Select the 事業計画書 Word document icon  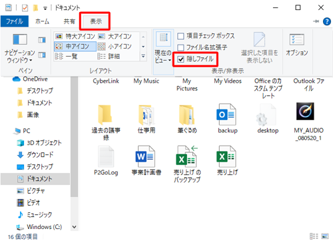(x=145, y=156)
